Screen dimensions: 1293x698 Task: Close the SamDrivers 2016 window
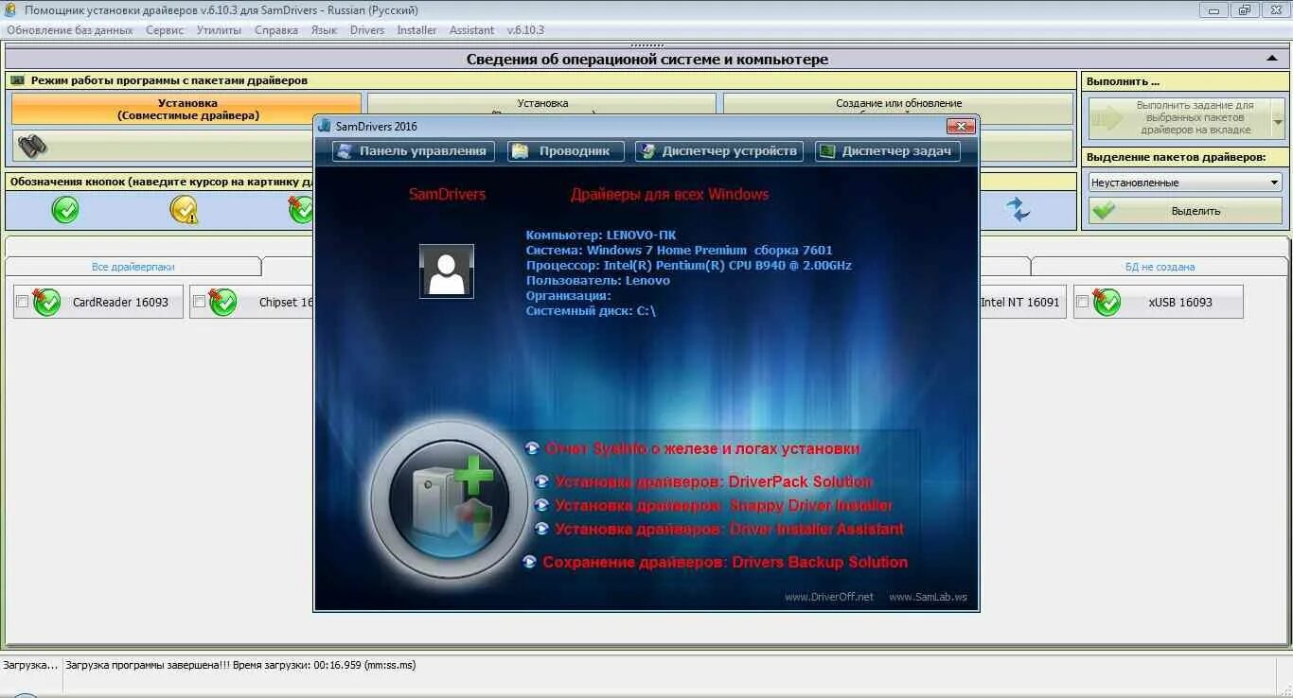961,126
